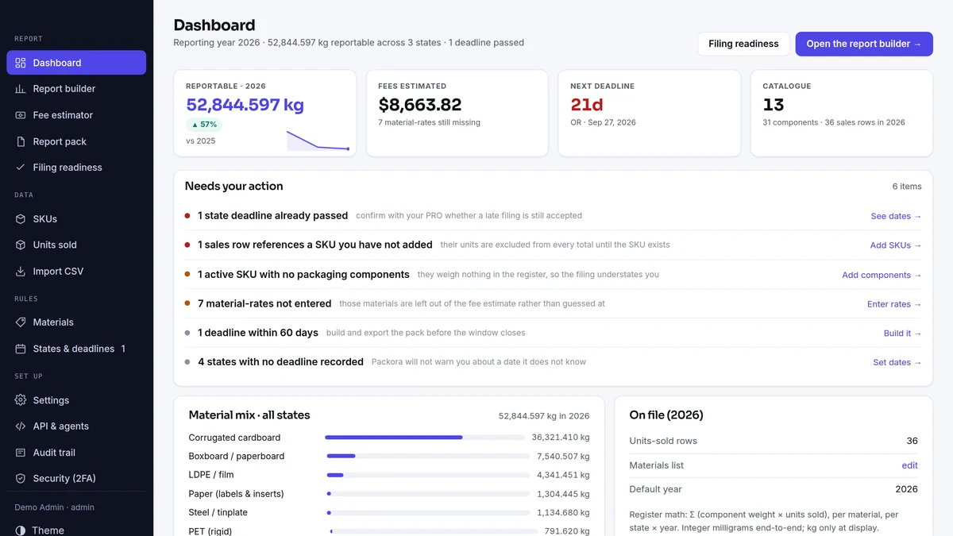The height and width of the screenshot is (536, 953).
Task: Click '1 state deadline already passed' row
Action: click(554, 215)
